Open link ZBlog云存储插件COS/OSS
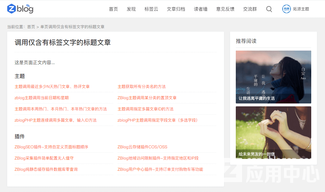The image size is (325, 192). [142, 147]
